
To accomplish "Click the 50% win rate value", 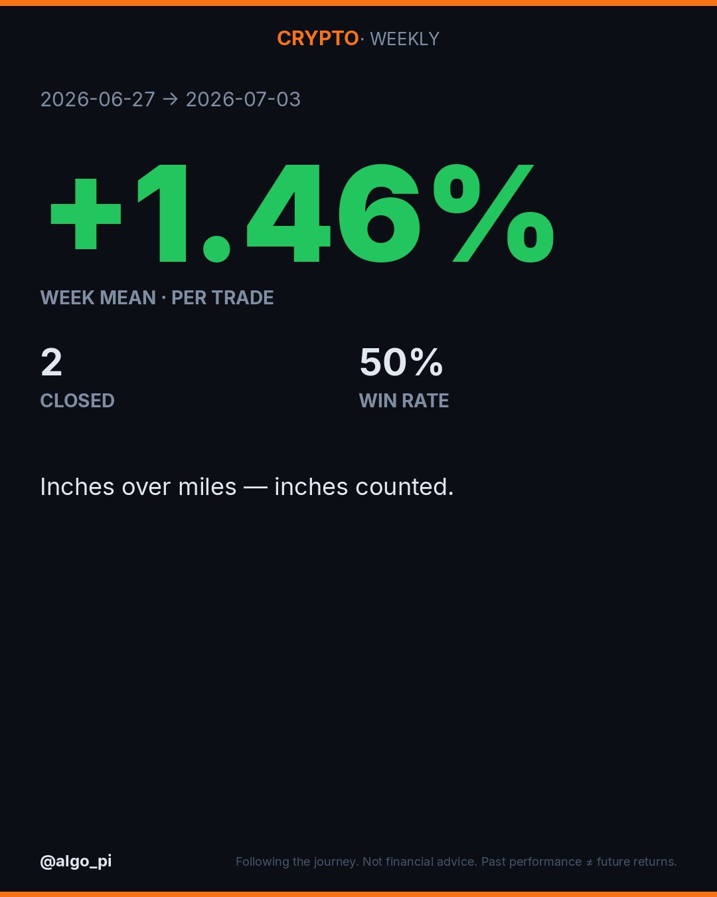I will pos(401,362).
